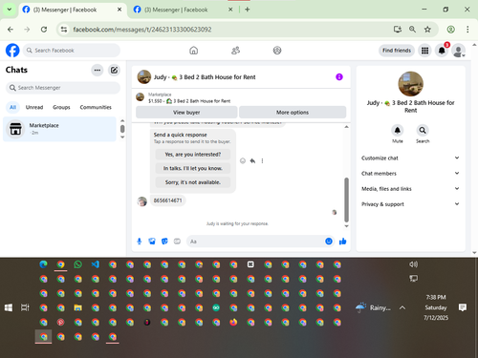Screen dimensions: 478x358
Task: Send quick response "Yes, are you interested?"
Action: pos(193,155)
